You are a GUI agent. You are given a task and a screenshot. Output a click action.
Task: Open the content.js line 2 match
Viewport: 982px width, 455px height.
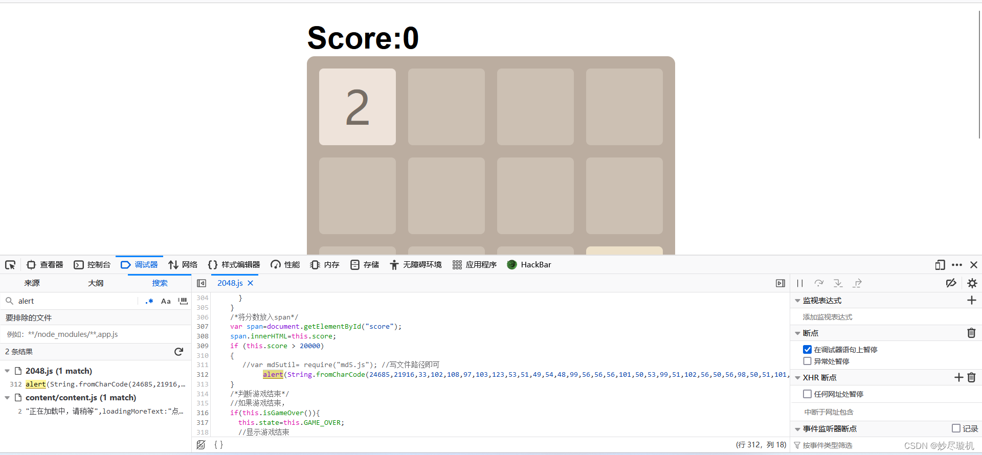[x=97, y=411]
